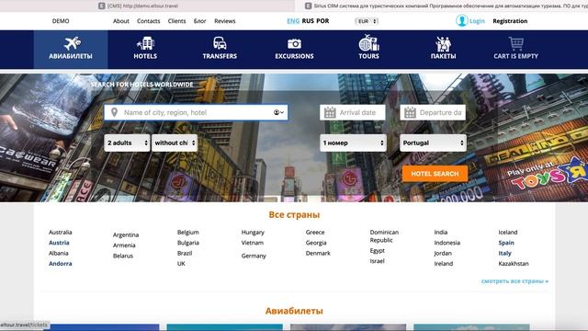Switch language to POR
Image resolution: width=588 pixels, height=331 pixels.
click(x=322, y=21)
